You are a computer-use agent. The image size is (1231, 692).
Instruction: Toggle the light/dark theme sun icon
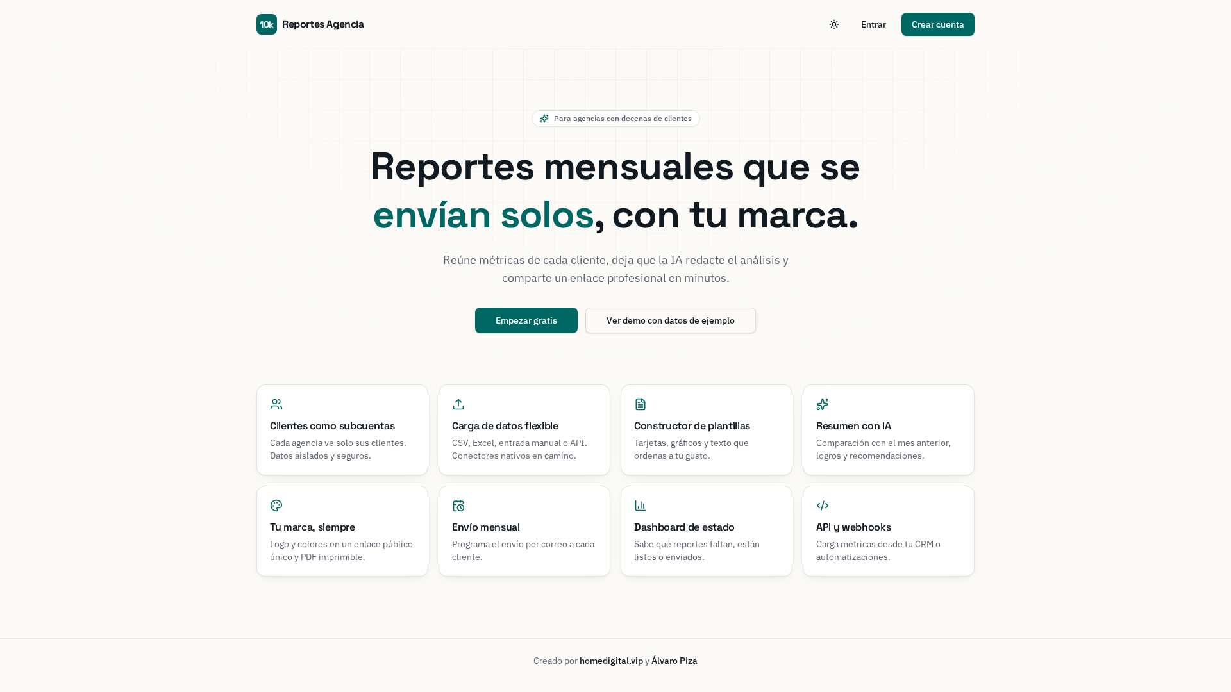coord(834,24)
